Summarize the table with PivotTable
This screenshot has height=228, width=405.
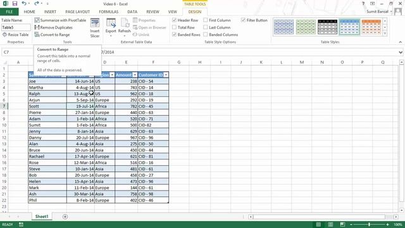[x=60, y=20]
